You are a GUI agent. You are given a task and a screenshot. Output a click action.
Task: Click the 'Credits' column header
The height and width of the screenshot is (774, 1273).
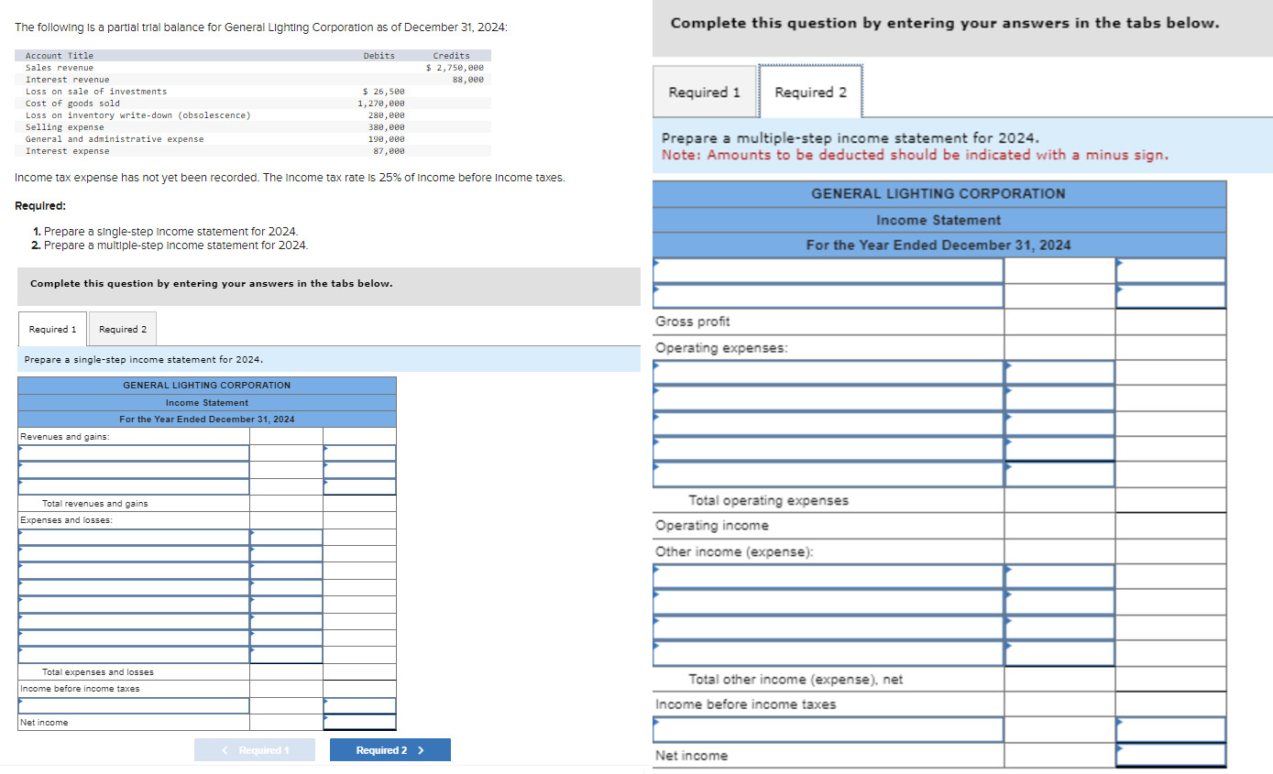point(451,56)
